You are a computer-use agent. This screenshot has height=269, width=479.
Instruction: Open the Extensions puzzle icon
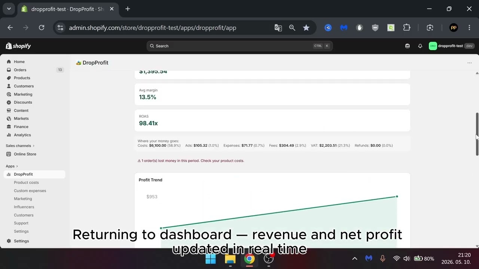[407, 28]
